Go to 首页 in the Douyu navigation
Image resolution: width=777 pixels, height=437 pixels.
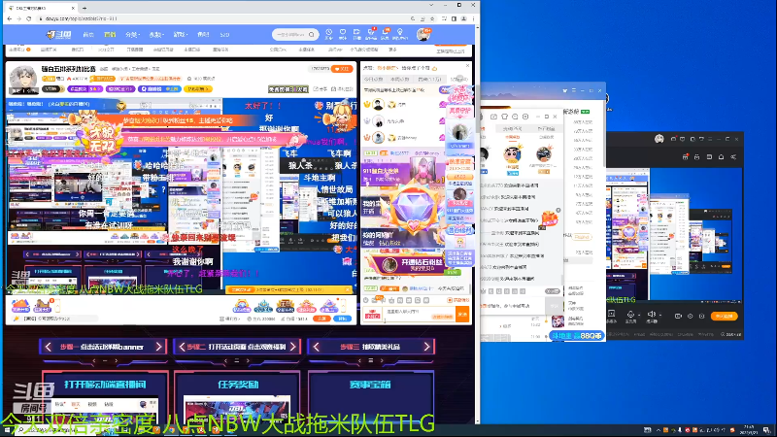88,35
